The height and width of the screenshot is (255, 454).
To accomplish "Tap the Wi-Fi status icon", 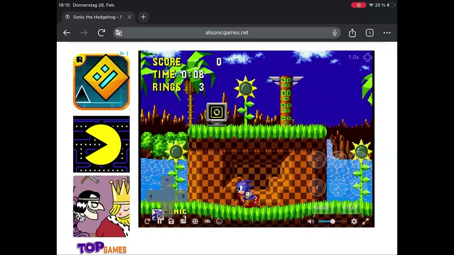I will (371, 5).
